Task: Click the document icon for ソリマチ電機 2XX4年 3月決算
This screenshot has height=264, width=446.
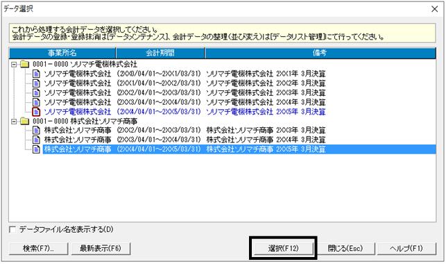Action: [36, 102]
